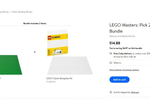Image resolution: width=150 pixels, height=100 pixels.
Task: Click the LEGO logo on the Classic box
Action: point(49,38)
